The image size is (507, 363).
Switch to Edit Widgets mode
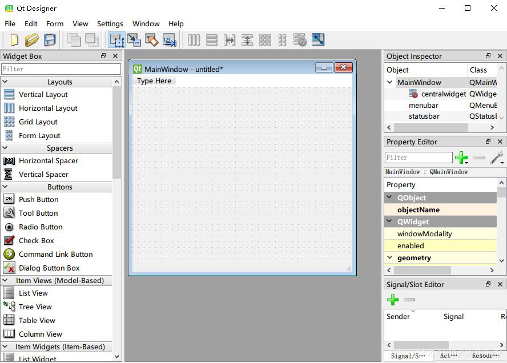[116, 40]
